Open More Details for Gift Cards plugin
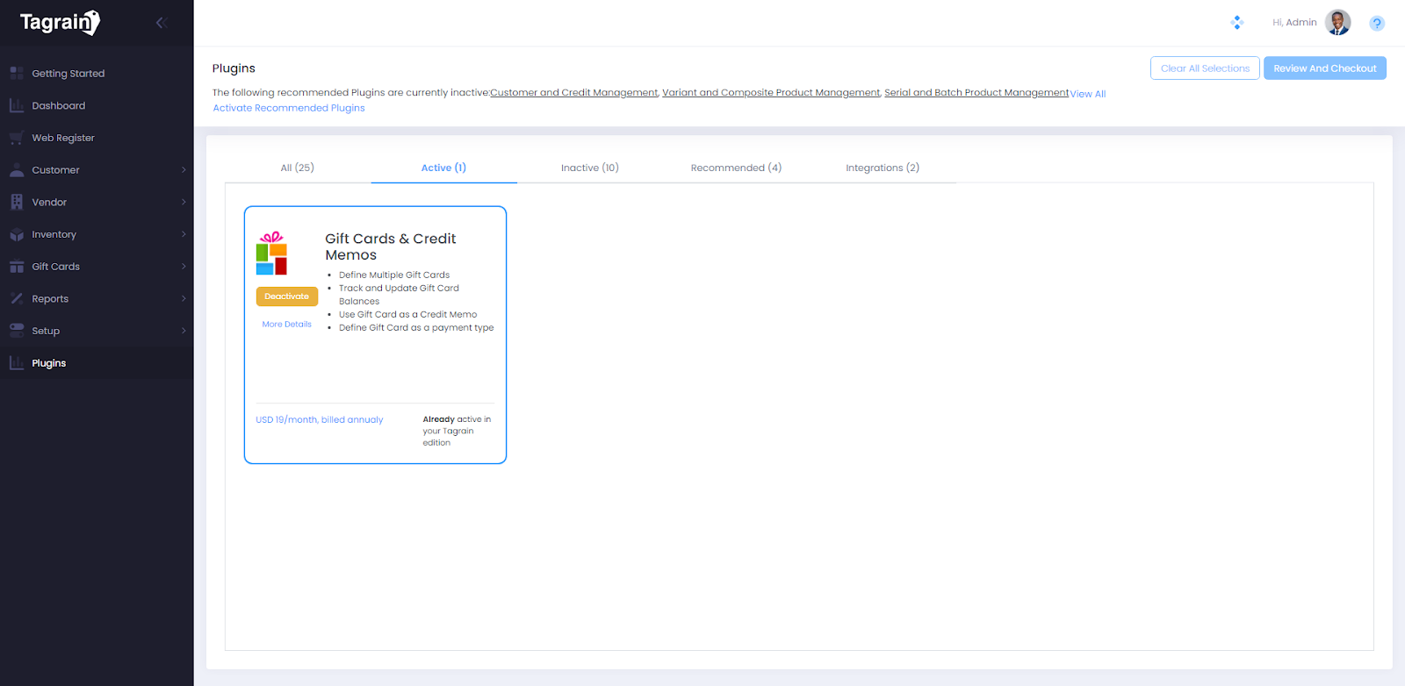 pyautogui.click(x=287, y=325)
